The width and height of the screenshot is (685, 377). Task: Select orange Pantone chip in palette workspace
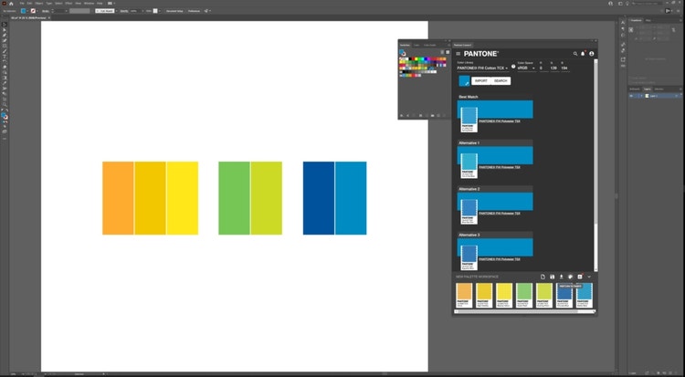[464, 296]
